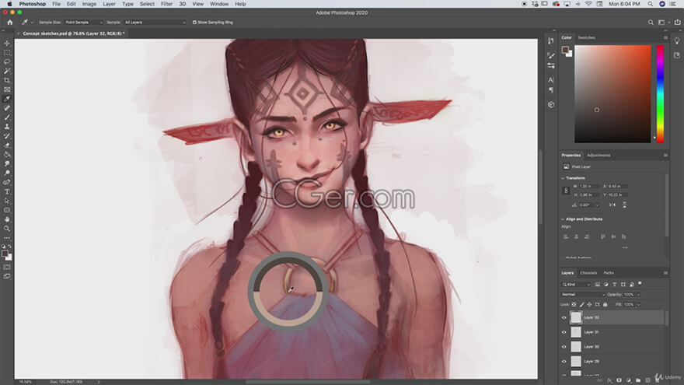Viewport: 684px width, 385px height.
Task: Select the Horizontal Type tool
Action: pos(7,191)
